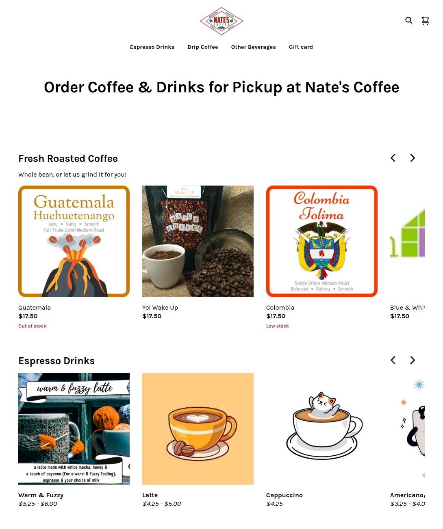Open the Warm & Fuzzy title link
Image resolution: width=443 pixels, height=529 pixels.
pyautogui.click(x=41, y=495)
